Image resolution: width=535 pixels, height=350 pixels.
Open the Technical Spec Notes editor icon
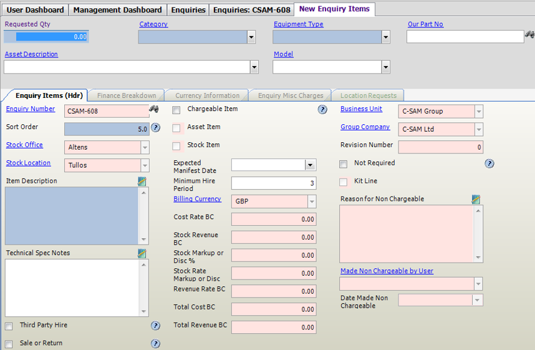pyautogui.click(x=142, y=253)
